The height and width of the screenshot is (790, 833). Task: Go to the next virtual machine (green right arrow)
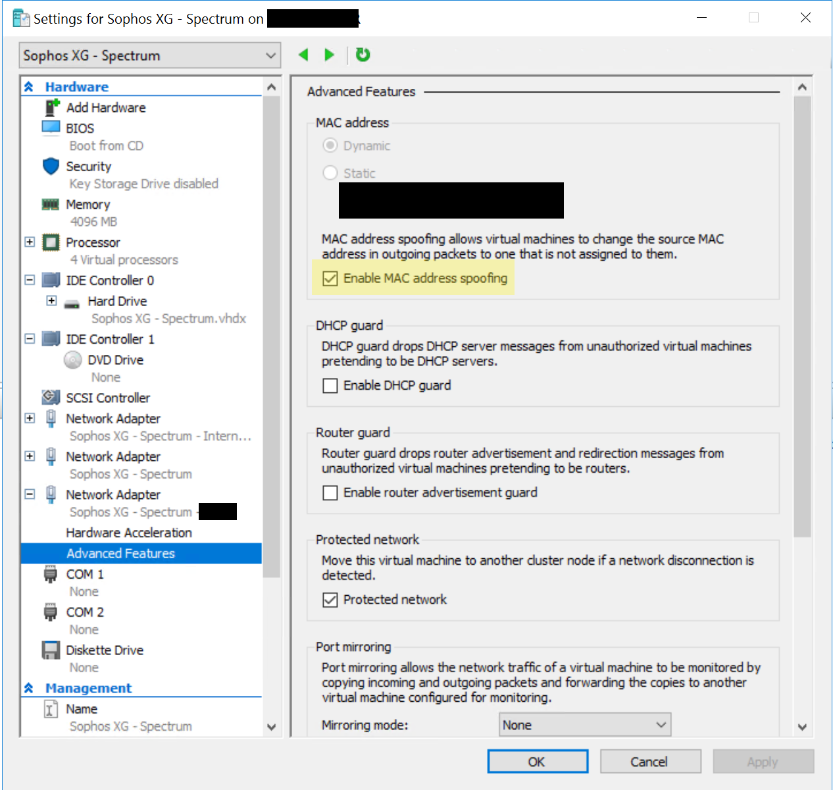(330, 55)
